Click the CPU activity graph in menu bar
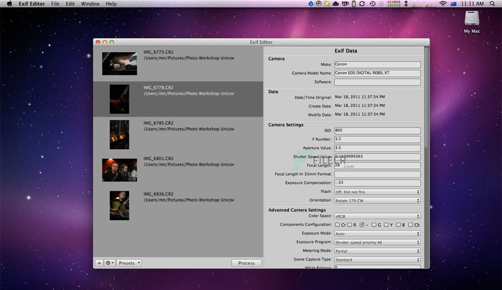Viewport: 502px width, 290px height. point(424,4)
